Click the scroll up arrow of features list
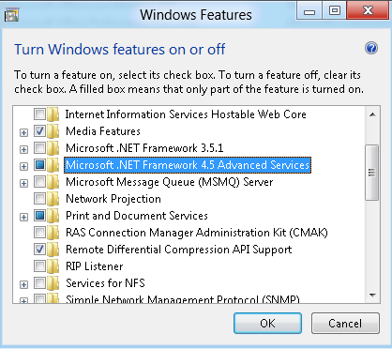The height and width of the screenshot is (349, 392). [x=372, y=114]
